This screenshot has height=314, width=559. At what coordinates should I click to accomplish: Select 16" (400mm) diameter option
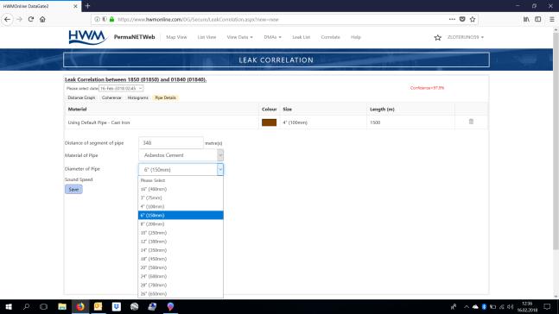pyautogui.click(x=181, y=189)
